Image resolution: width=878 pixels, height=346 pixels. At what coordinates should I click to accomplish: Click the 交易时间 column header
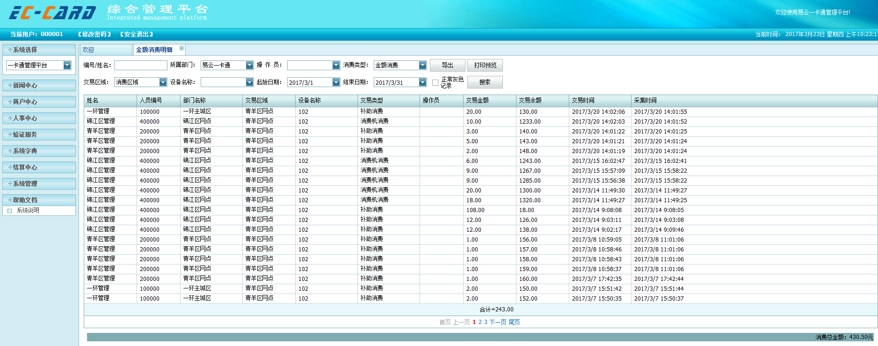pos(600,100)
